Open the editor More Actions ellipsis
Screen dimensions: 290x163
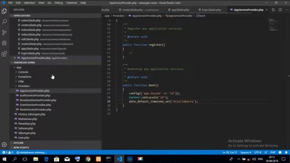tap(286, 10)
